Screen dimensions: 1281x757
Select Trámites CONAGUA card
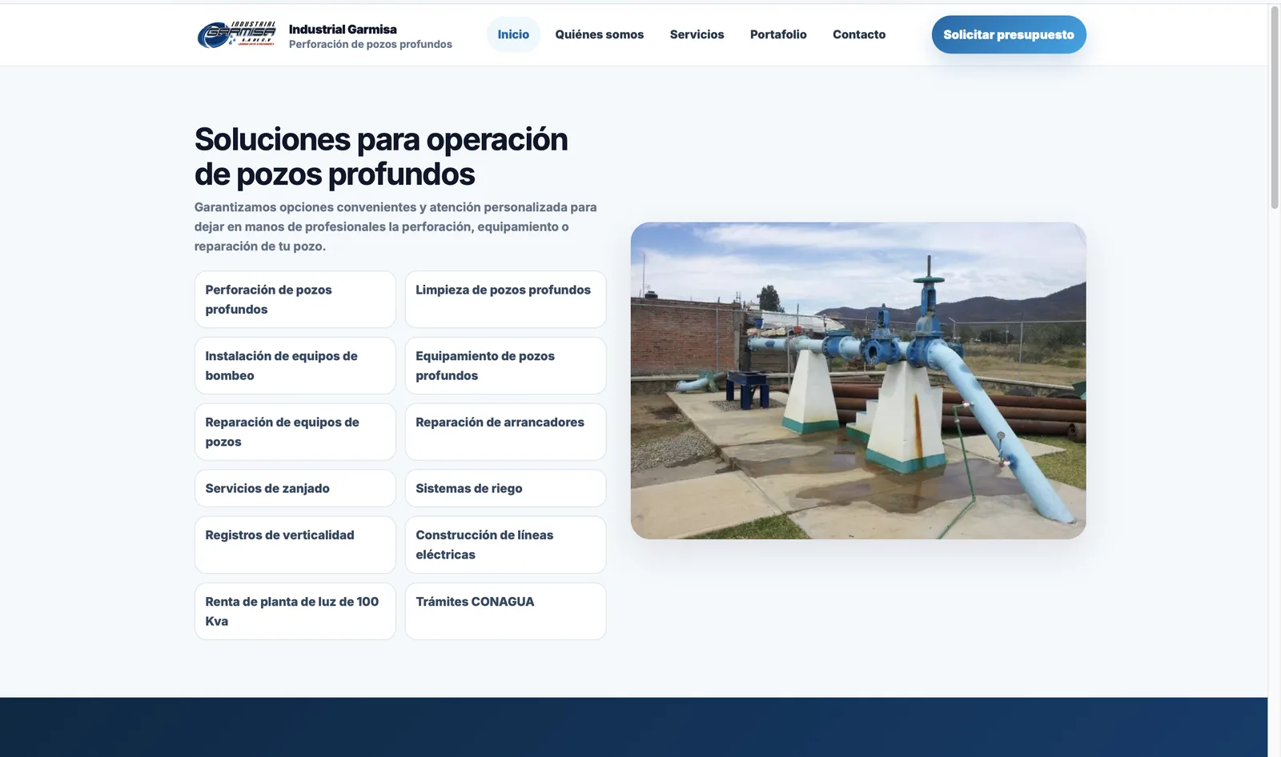click(505, 611)
